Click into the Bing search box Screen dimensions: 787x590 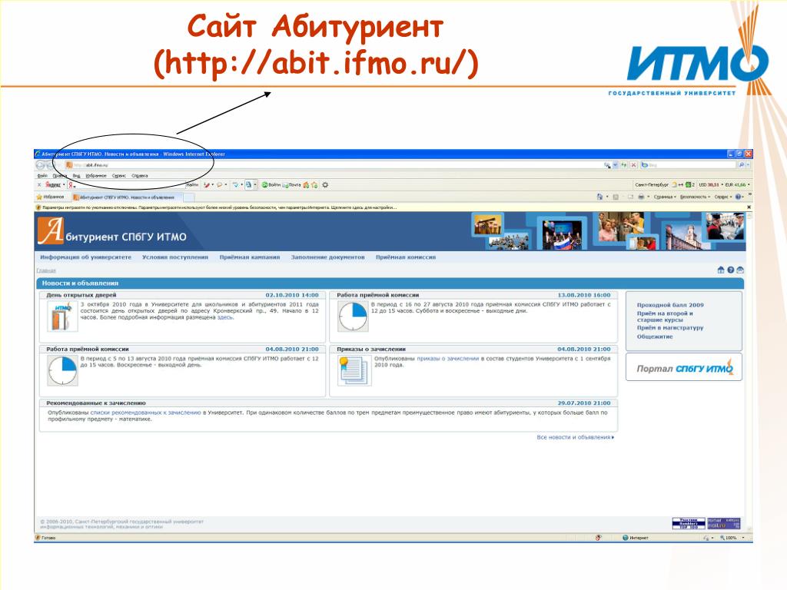(x=689, y=165)
